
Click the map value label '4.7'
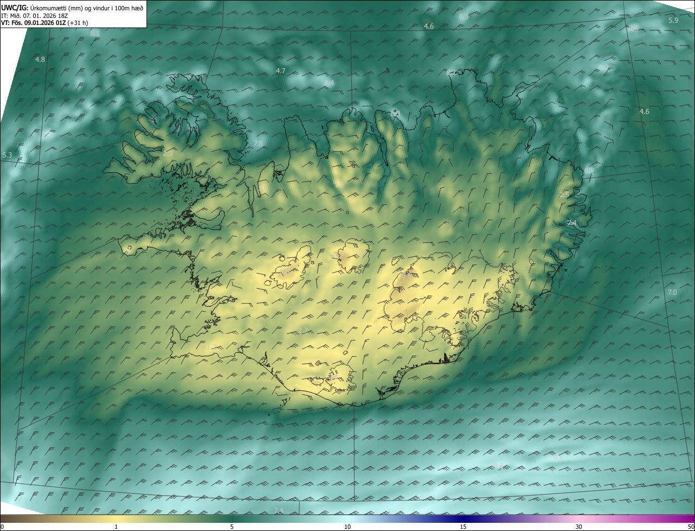pyautogui.click(x=281, y=71)
